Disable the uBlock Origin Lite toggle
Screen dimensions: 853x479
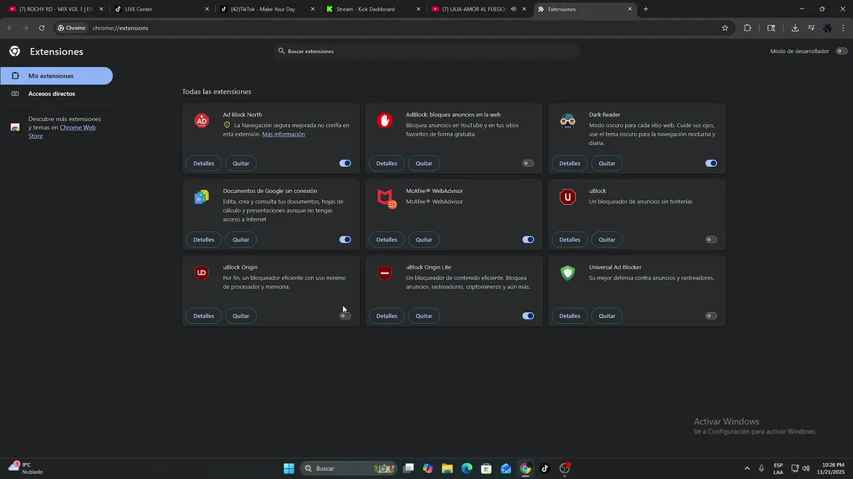pyautogui.click(x=528, y=316)
